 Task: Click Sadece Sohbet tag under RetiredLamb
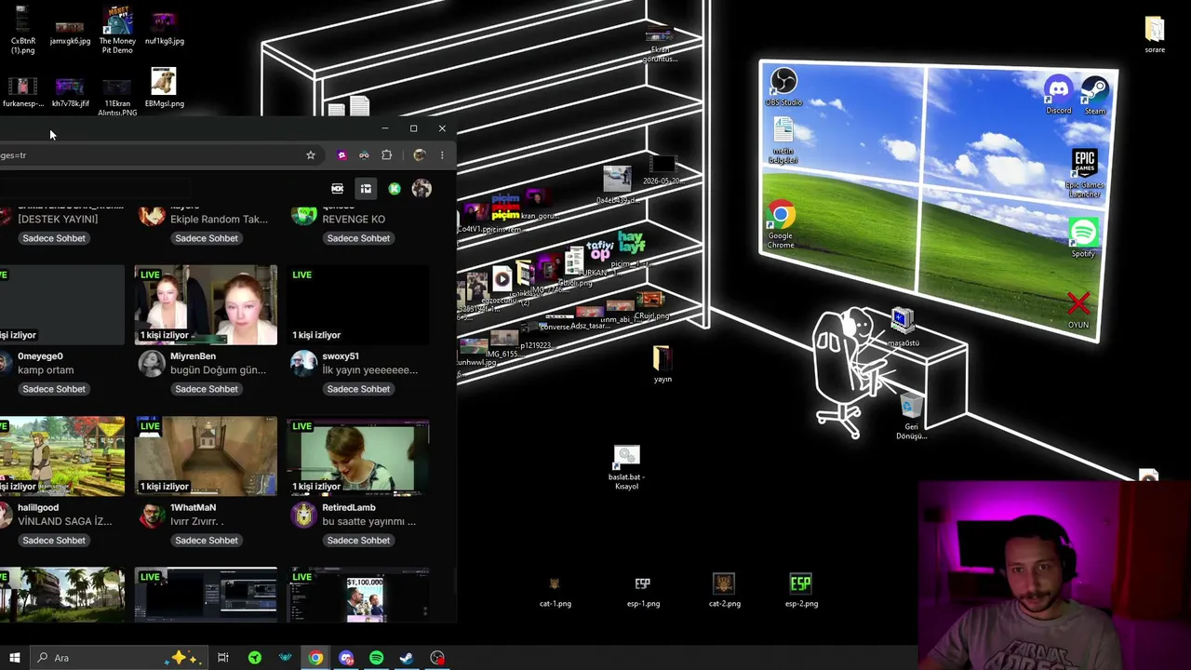(358, 541)
